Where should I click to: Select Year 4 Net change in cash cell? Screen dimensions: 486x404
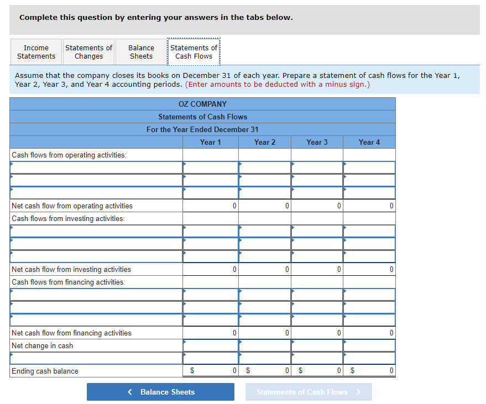pyautogui.click(x=369, y=345)
